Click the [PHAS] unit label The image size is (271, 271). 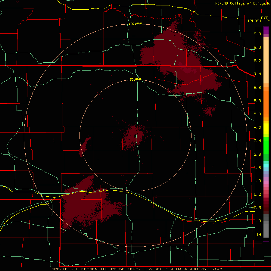[255, 21]
